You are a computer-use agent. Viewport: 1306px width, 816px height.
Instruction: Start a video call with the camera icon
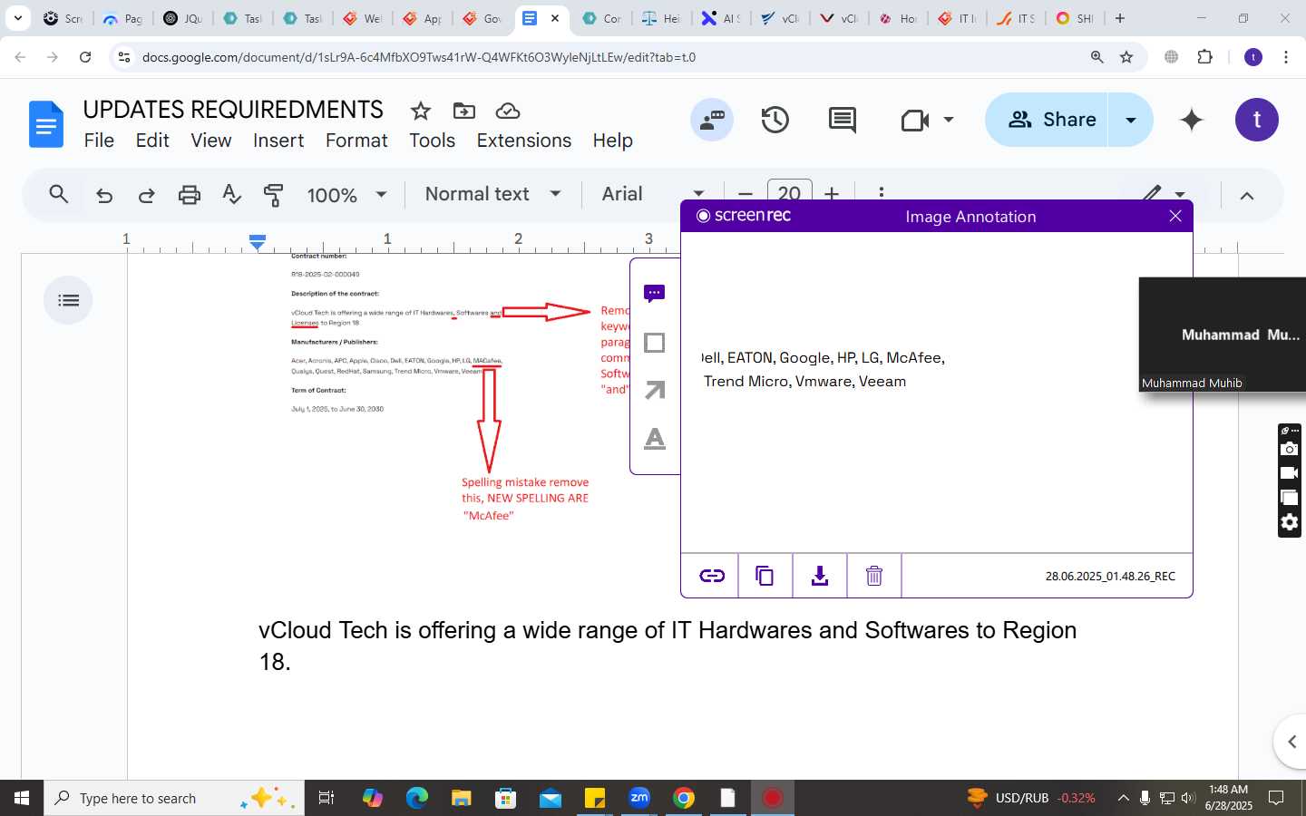coord(915,120)
